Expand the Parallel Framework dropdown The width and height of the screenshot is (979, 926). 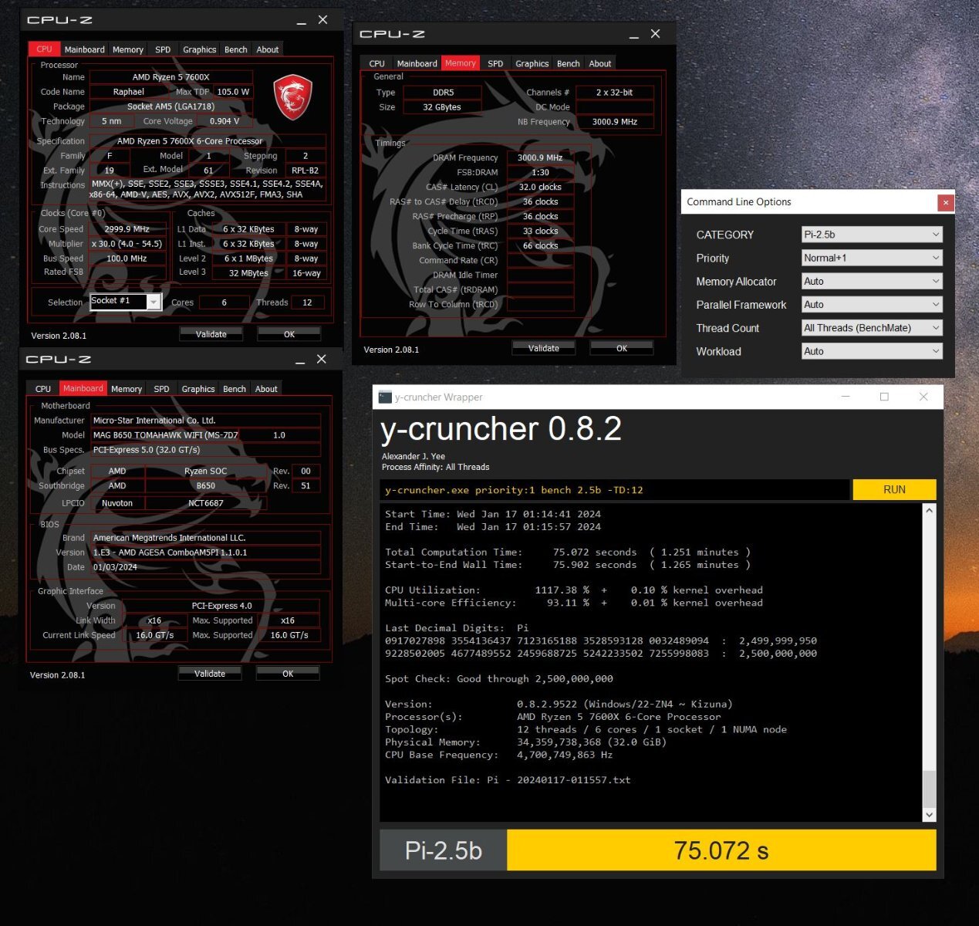pyautogui.click(x=872, y=305)
